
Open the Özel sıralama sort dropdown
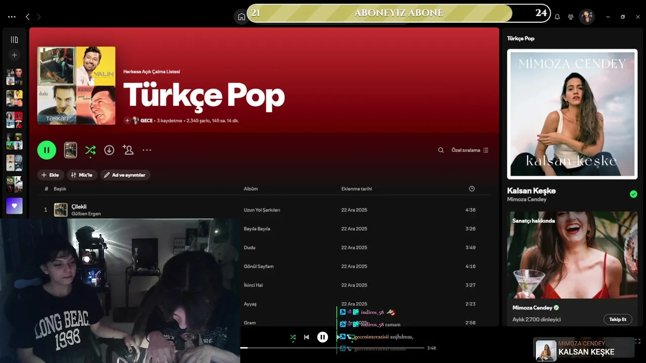coord(470,150)
